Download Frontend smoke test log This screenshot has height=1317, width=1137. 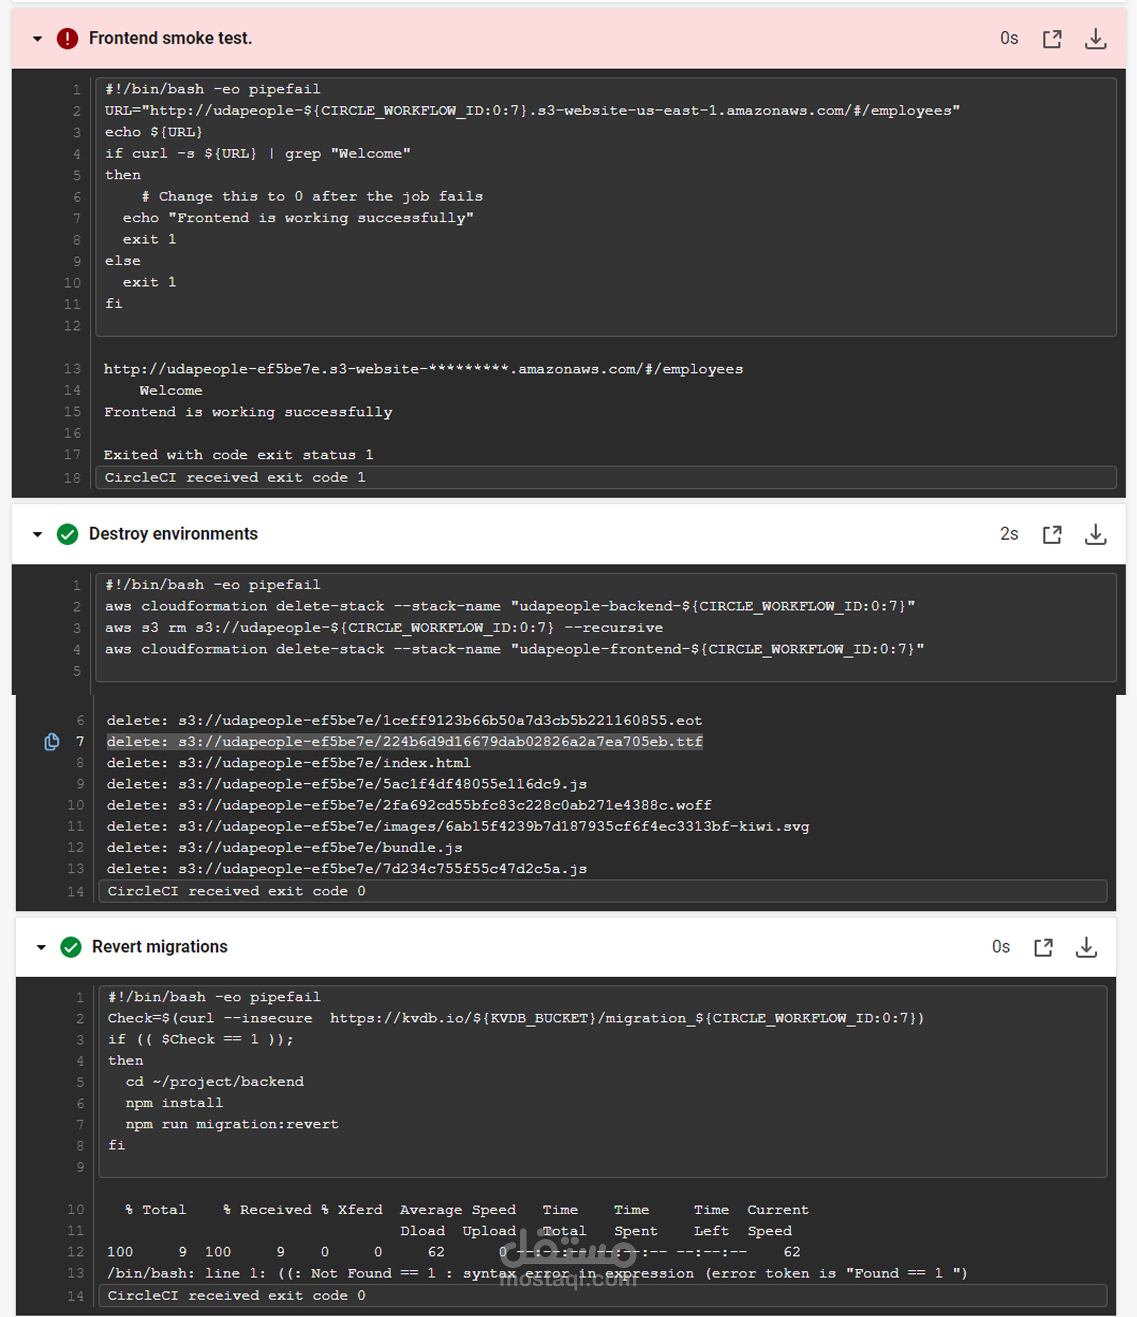click(1095, 39)
